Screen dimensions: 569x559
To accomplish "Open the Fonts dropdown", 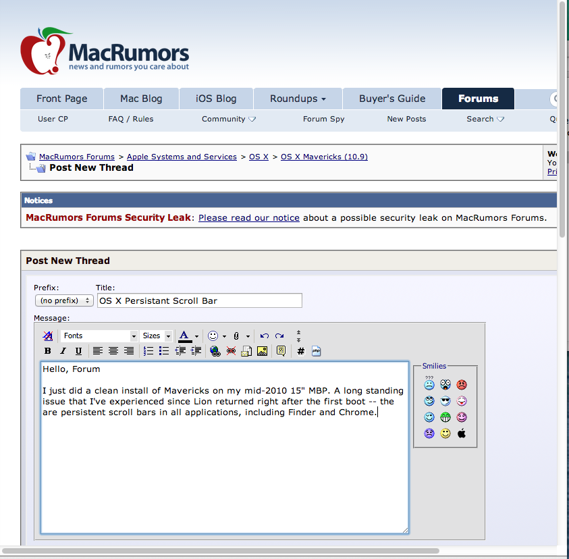I will click(99, 336).
